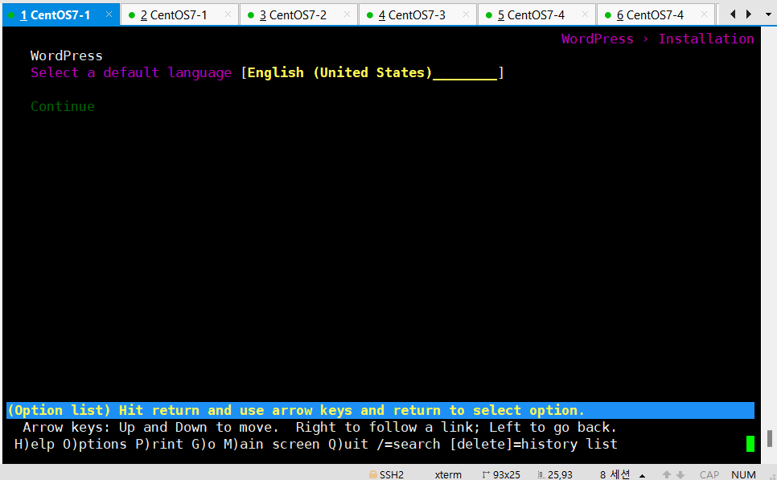Click the green terminal cursor block
The width and height of the screenshot is (777, 480).
pyautogui.click(x=750, y=444)
